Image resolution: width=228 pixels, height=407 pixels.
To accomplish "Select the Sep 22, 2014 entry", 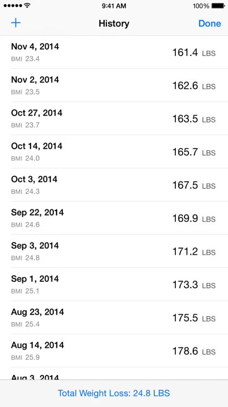I will (114, 218).
